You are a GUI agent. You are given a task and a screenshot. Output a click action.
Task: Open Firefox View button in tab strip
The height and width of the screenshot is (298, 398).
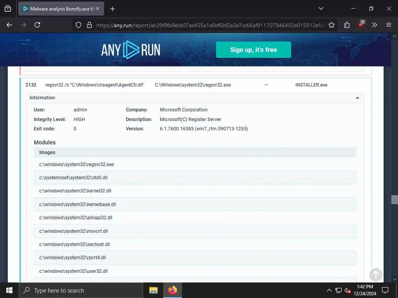click(8, 9)
